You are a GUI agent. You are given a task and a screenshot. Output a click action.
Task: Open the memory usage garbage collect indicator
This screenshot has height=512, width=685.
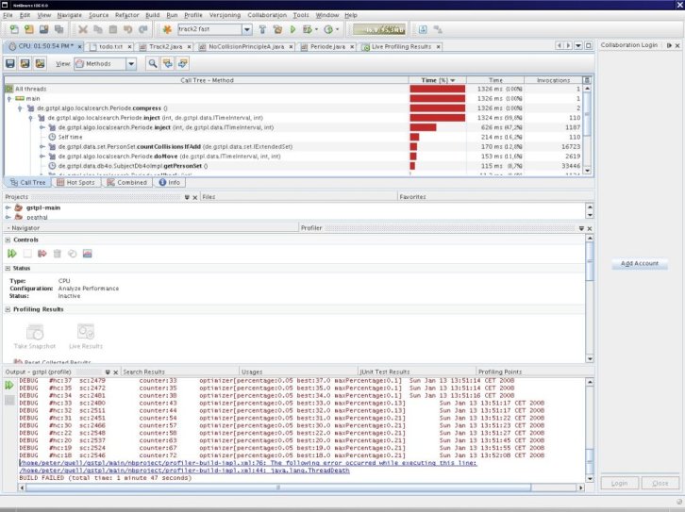[x=378, y=29]
